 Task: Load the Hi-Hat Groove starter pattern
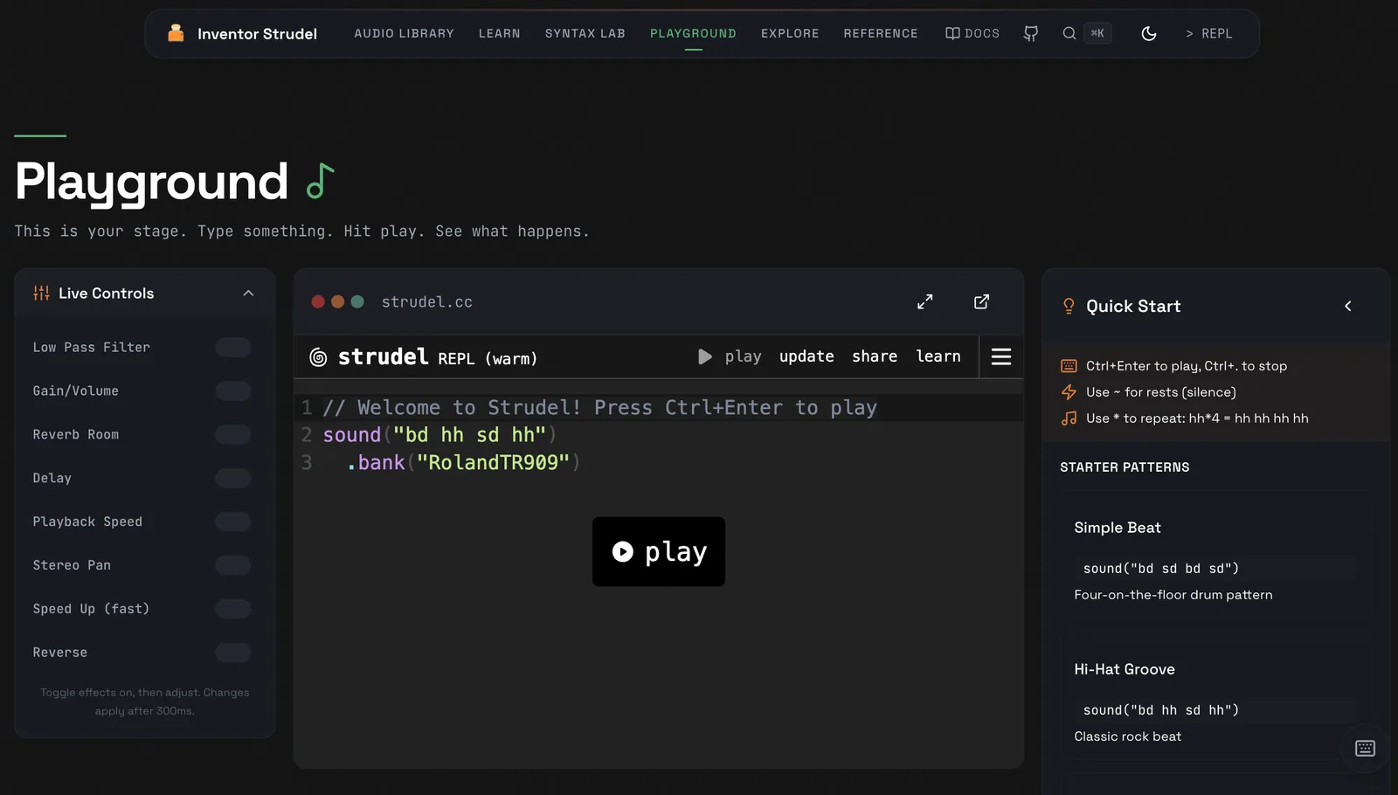click(1215, 702)
